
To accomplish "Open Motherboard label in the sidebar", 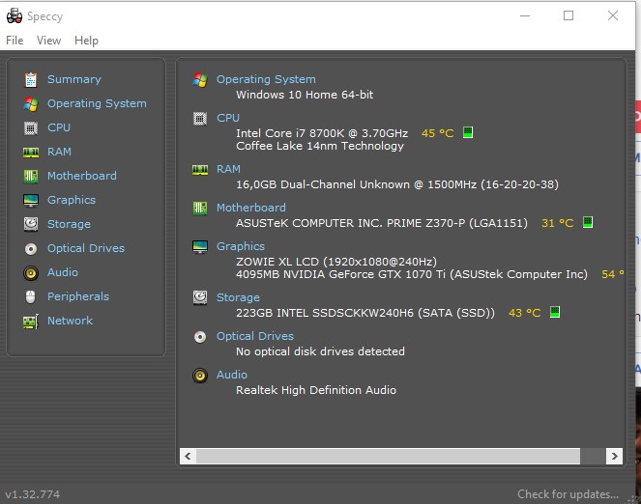I will tap(82, 176).
